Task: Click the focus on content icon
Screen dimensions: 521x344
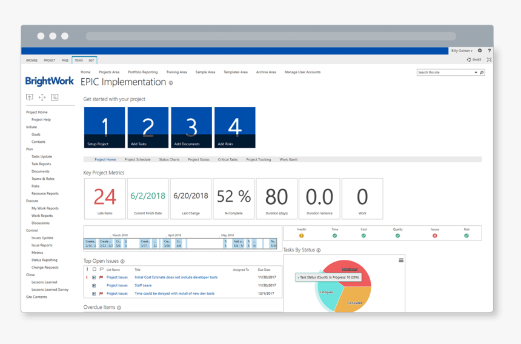Action: [x=489, y=60]
